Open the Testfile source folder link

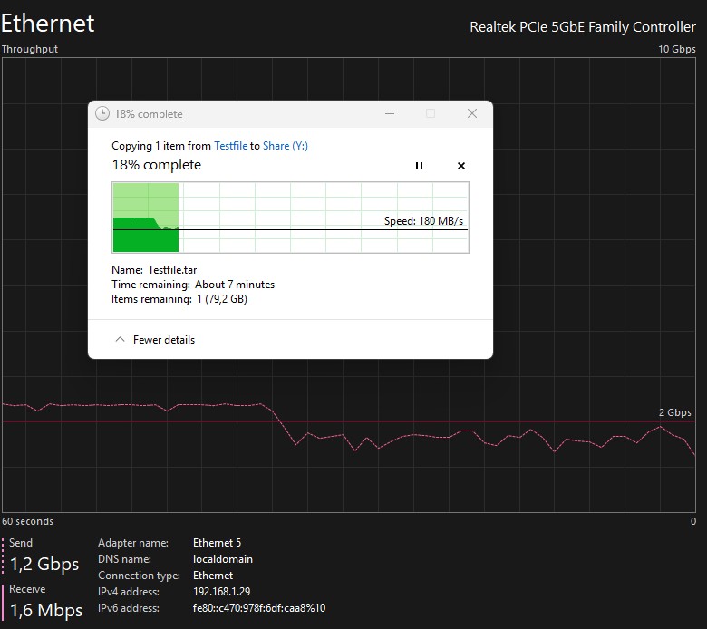tap(230, 146)
